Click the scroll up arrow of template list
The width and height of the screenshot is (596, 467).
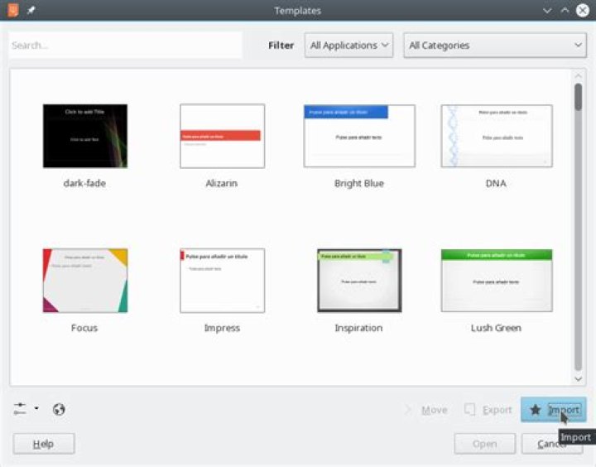pyautogui.click(x=578, y=76)
